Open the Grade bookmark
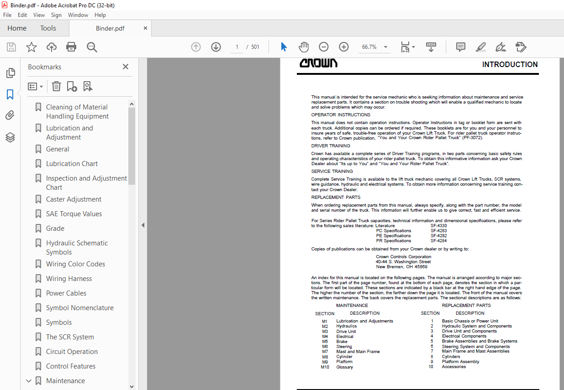 pyautogui.click(x=55, y=229)
